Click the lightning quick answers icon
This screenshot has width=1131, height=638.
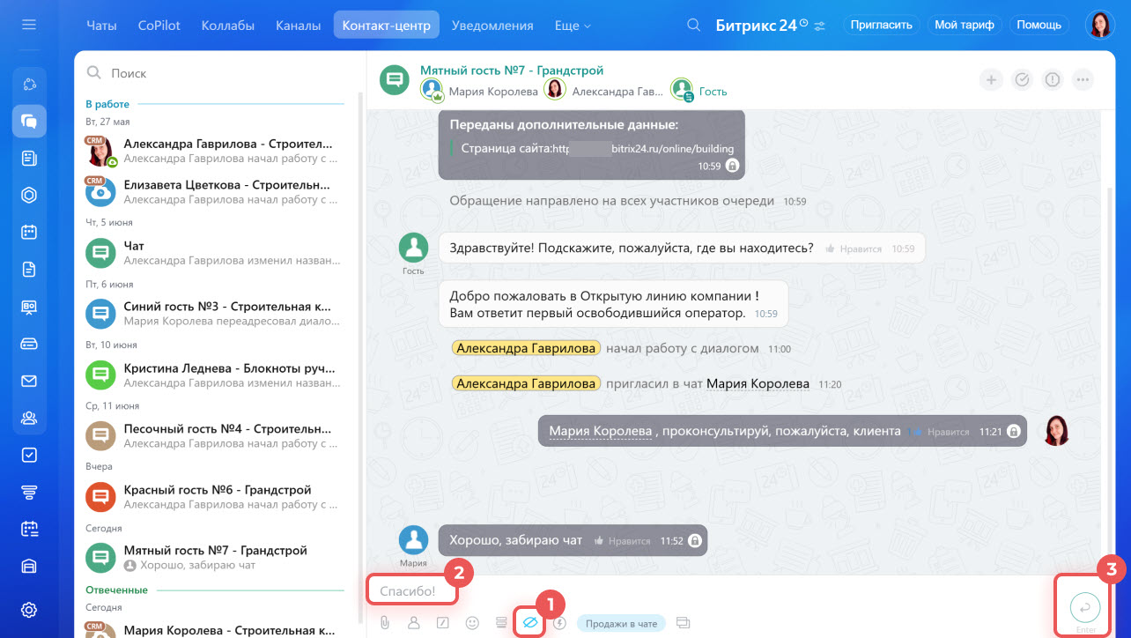[x=559, y=623]
